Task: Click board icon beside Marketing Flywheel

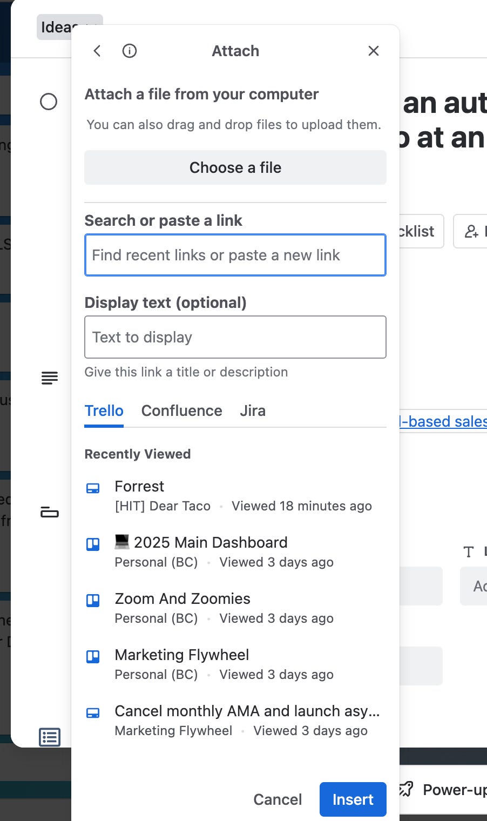Action: (93, 656)
